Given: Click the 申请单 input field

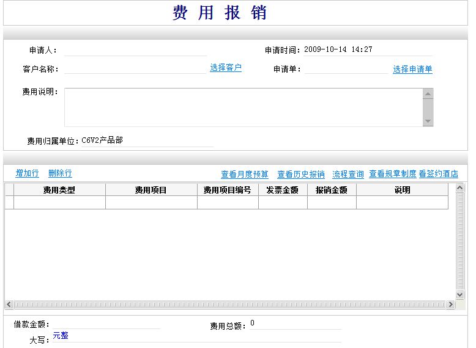Looking at the screenshot, I should pos(346,68).
